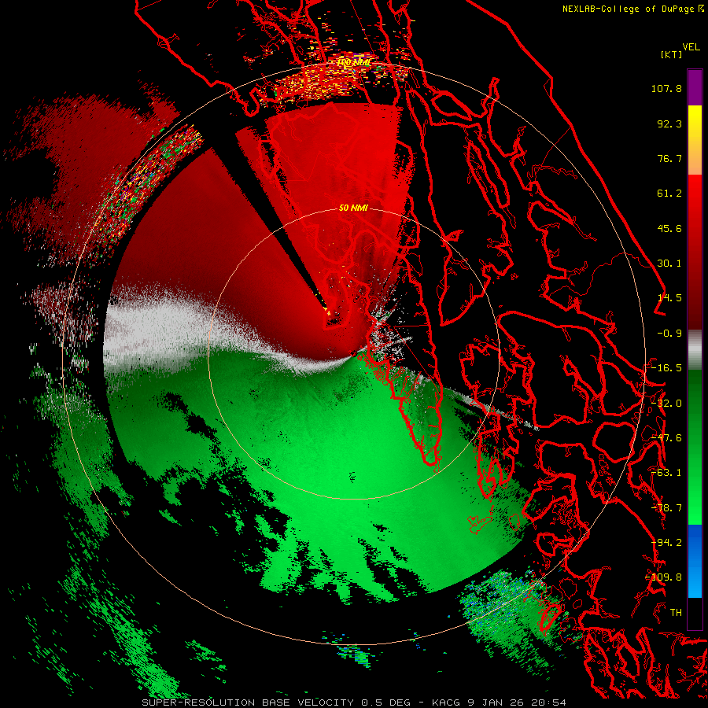The width and height of the screenshot is (708, 708).
Task: Click the TH legend label
Action: [x=676, y=613]
